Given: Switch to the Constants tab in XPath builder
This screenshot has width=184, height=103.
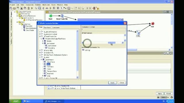Looking at the screenshot, I should point(56,27).
